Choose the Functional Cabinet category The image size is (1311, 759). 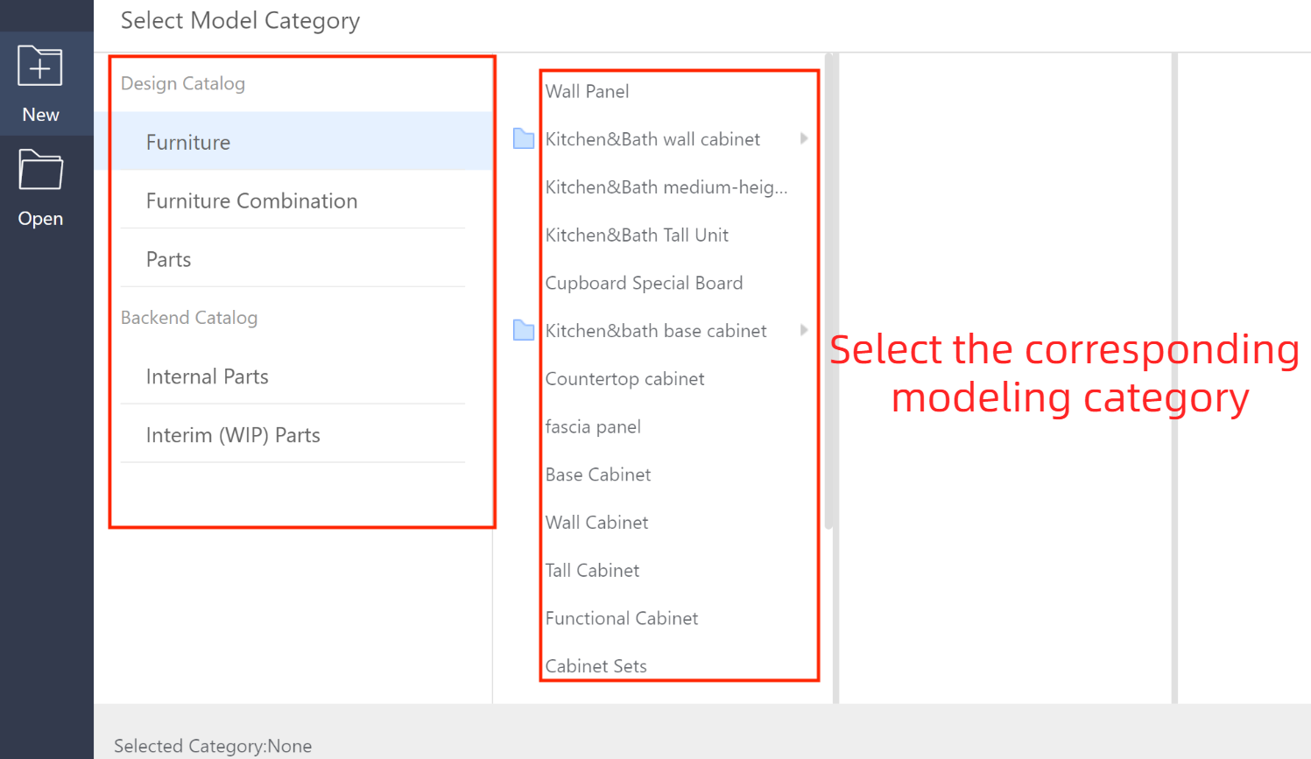point(622,618)
